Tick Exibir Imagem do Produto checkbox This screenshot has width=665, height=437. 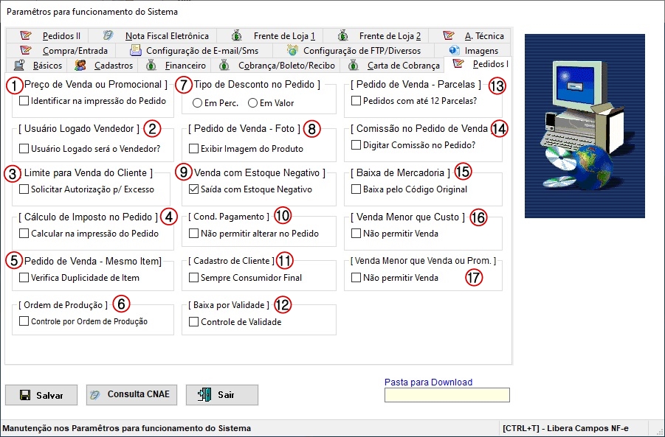click(x=194, y=148)
